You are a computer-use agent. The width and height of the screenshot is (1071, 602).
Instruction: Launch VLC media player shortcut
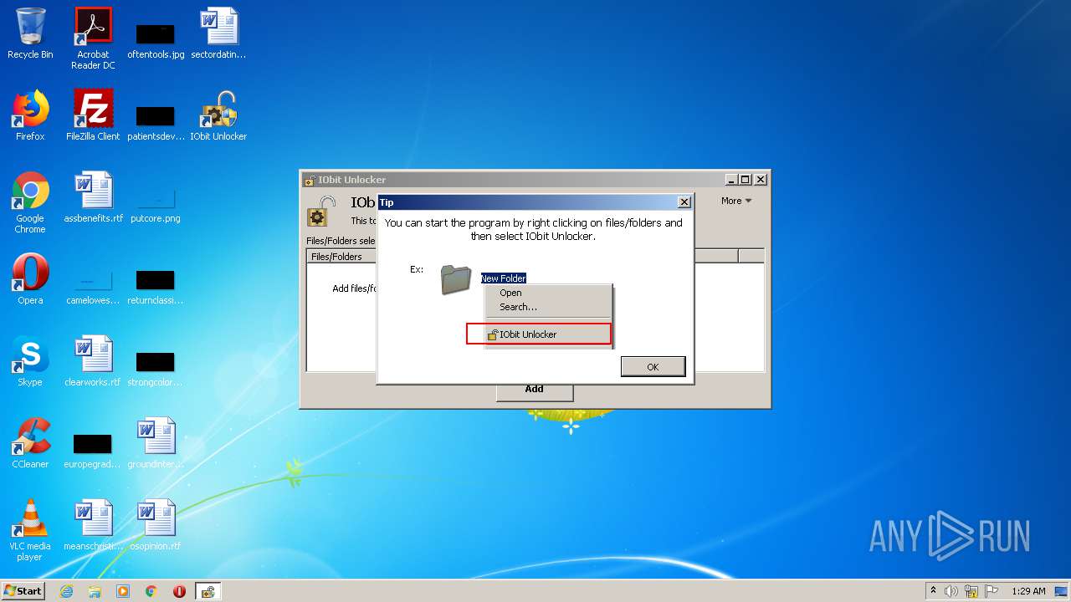click(30, 530)
